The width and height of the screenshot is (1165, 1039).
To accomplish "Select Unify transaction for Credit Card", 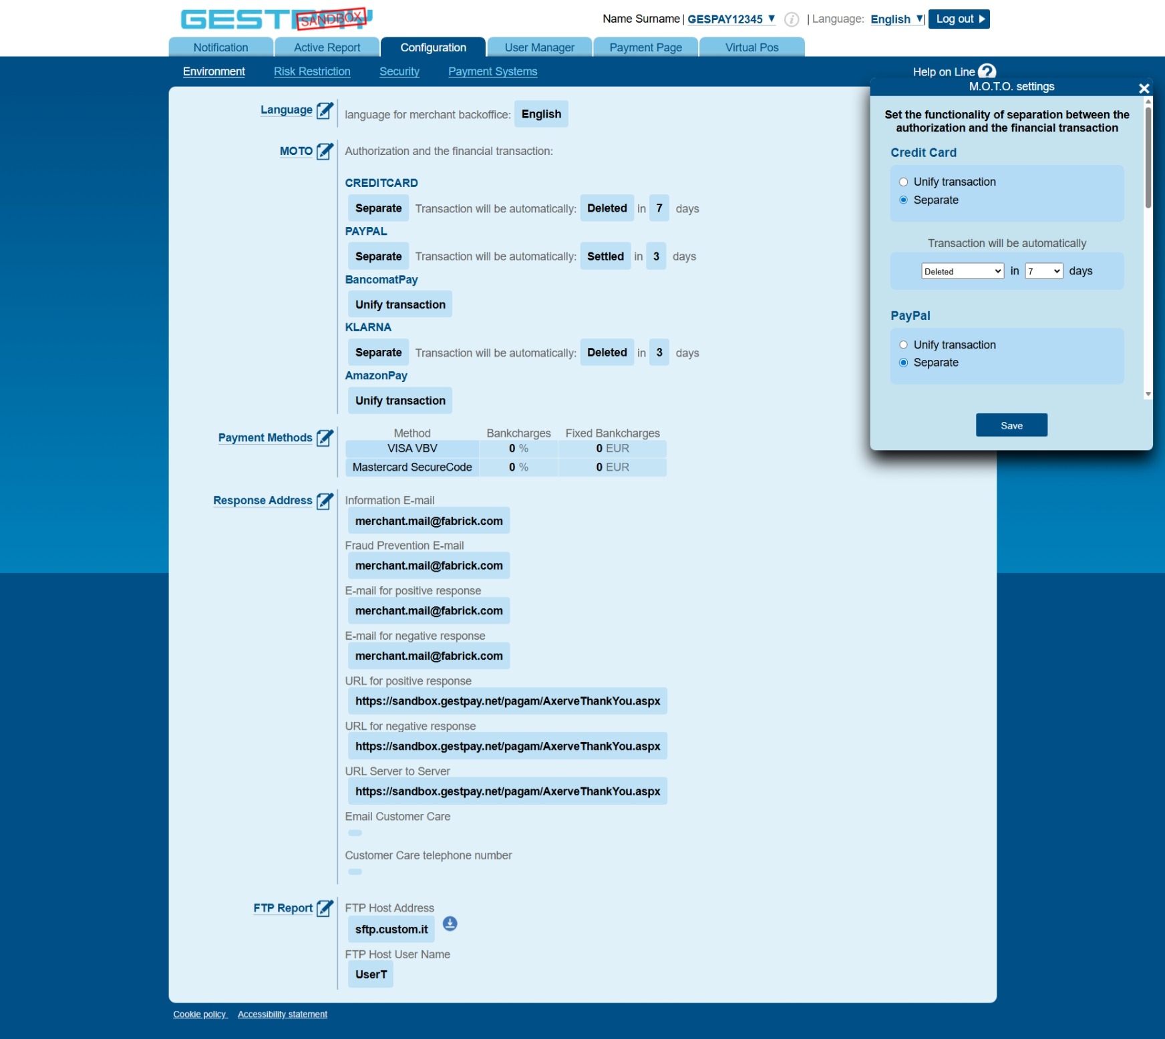I will tap(903, 182).
